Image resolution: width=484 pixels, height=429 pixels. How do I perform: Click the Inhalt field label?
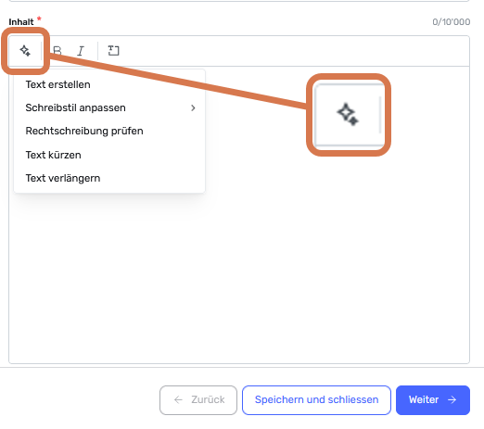[x=21, y=22]
